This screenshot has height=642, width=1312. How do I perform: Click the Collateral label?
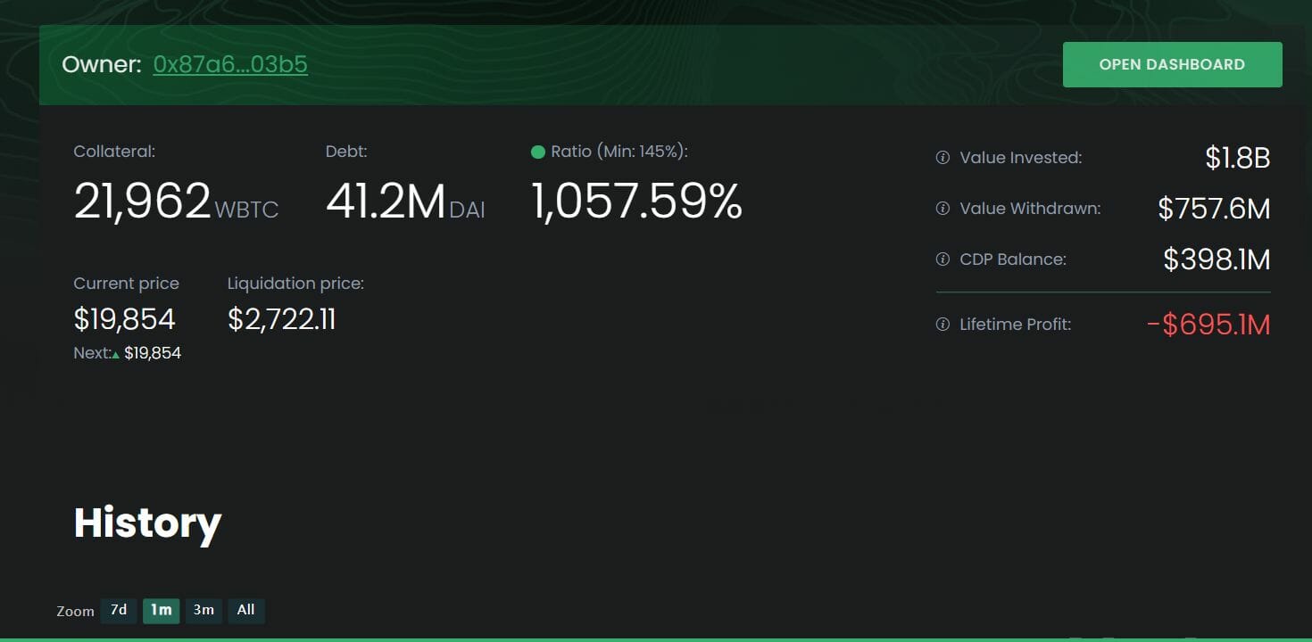click(114, 152)
